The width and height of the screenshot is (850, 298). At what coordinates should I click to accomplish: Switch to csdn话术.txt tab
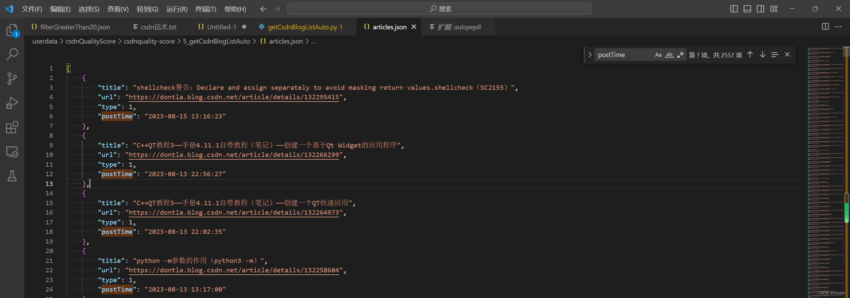(158, 27)
